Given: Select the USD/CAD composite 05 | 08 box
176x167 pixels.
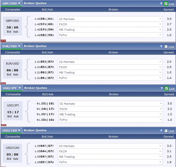Looking at the screenshot, I should (x=12, y=153).
